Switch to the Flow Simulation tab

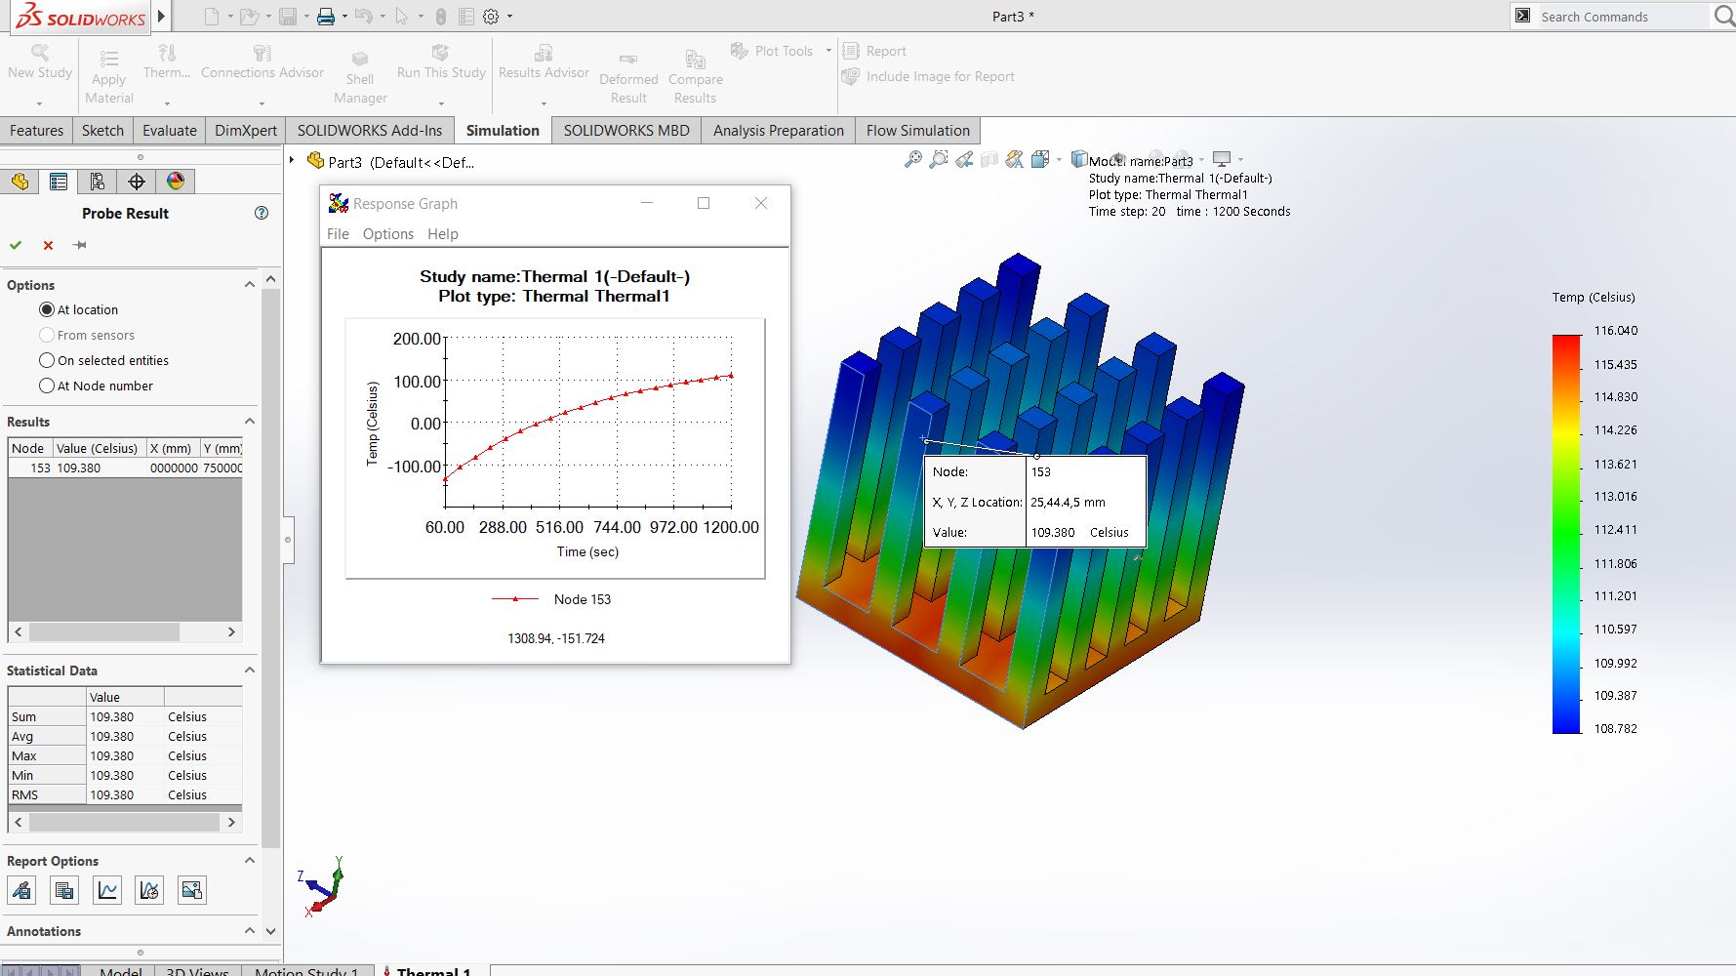918,131
